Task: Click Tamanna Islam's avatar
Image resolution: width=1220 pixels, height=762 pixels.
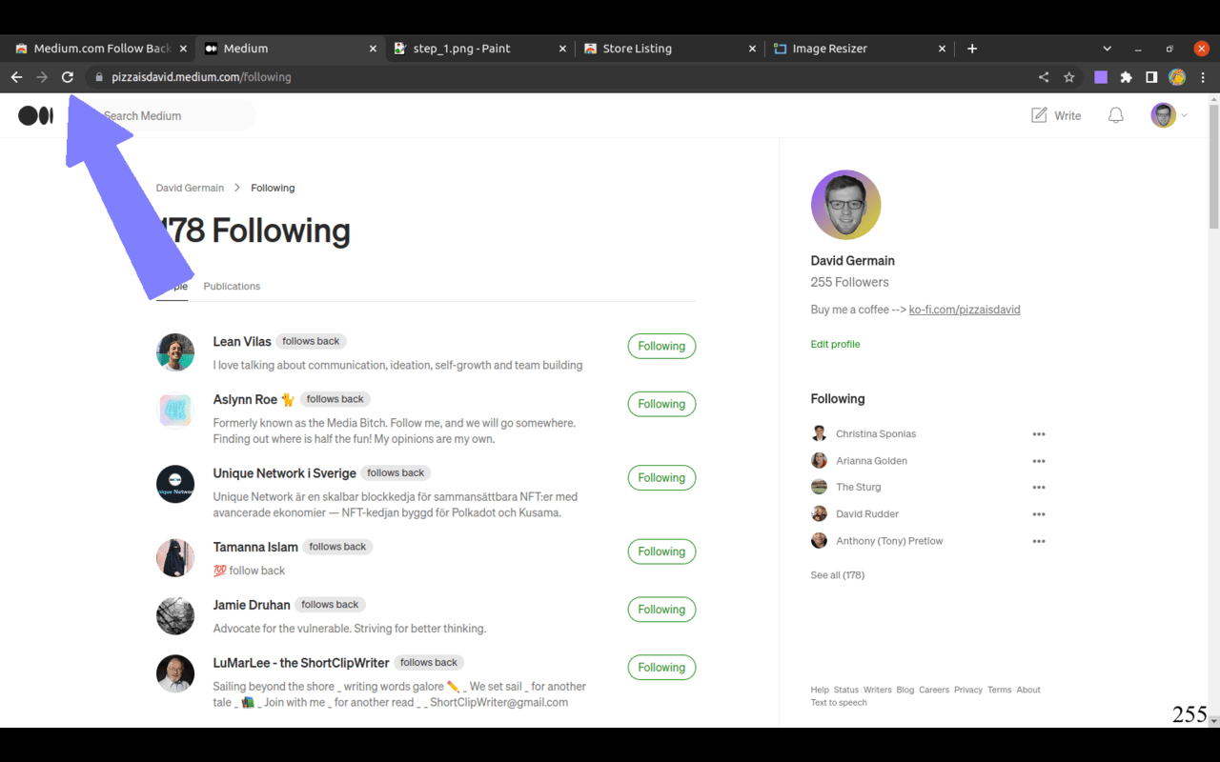Action: coord(175,558)
